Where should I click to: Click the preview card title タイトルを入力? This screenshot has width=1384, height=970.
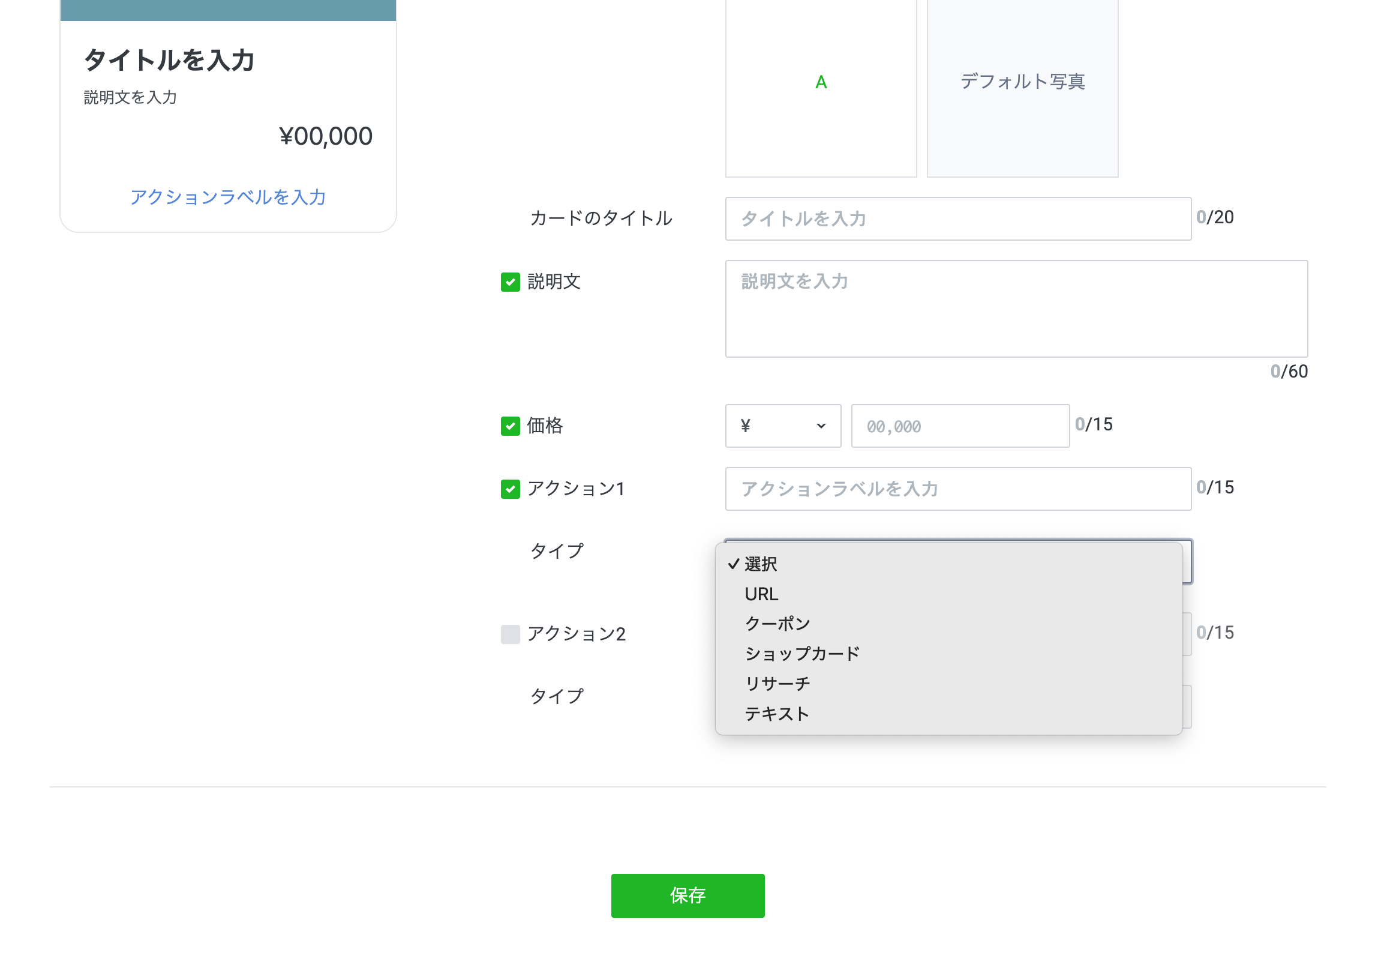[x=169, y=60]
